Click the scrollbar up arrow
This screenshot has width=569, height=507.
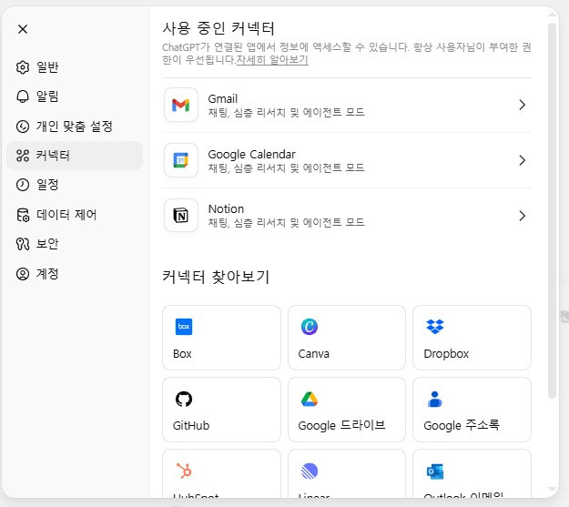point(552,15)
